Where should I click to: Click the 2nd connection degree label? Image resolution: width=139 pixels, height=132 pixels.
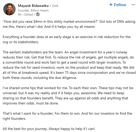pos(55,6)
